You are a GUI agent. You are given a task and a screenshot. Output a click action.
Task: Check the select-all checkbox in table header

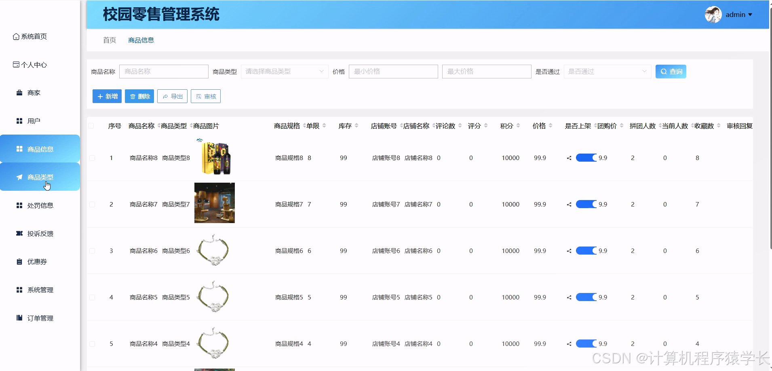point(92,126)
